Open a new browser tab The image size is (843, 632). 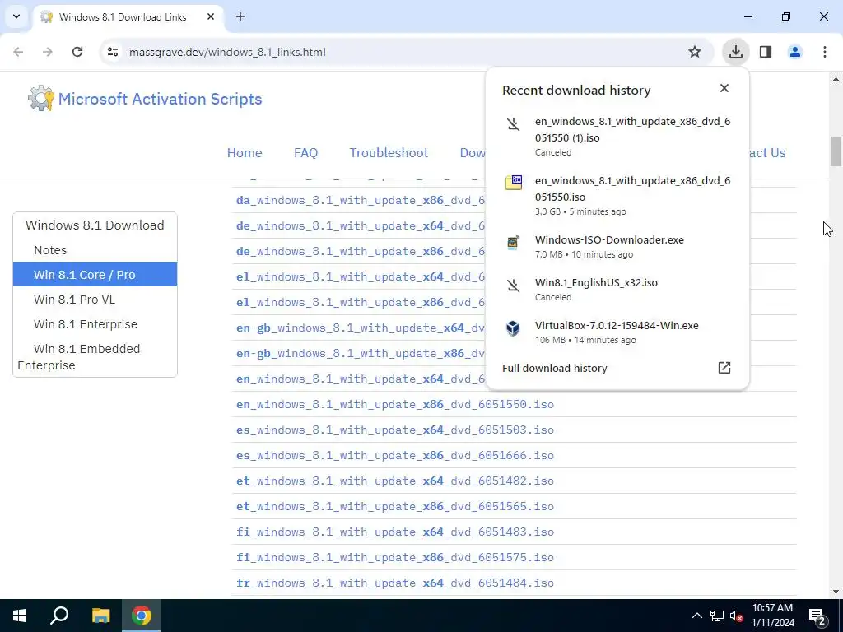(x=240, y=16)
